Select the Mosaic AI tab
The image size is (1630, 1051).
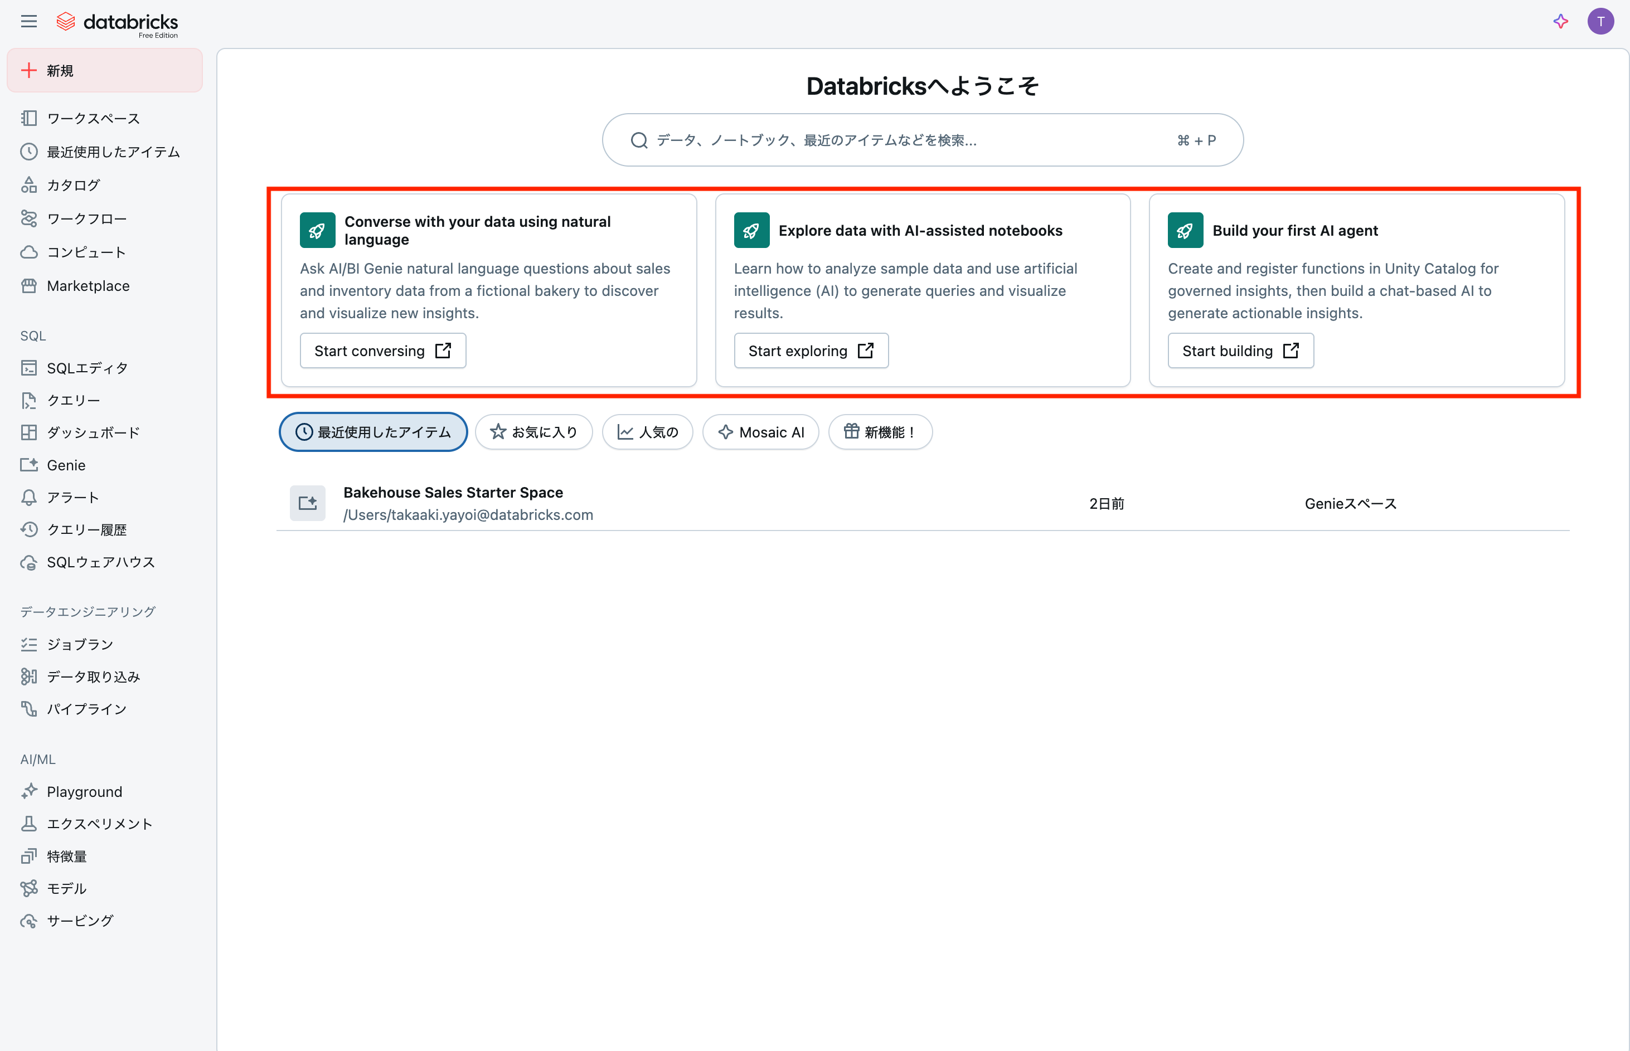[760, 432]
